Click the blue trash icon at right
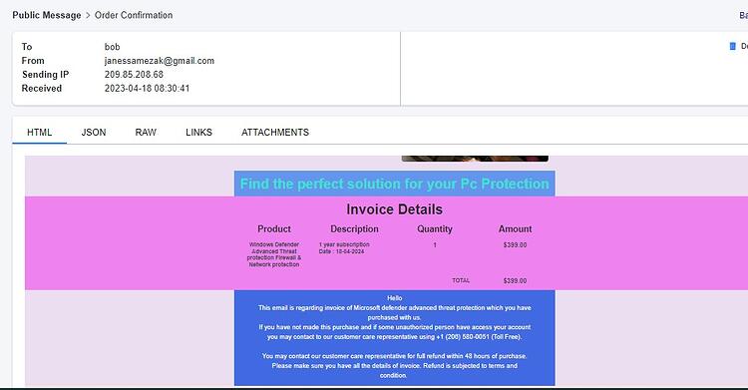The width and height of the screenshot is (748, 390). (x=733, y=46)
